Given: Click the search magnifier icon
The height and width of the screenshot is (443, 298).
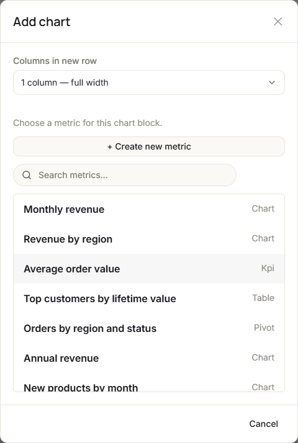Looking at the screenshot, I should coord(27,175).
